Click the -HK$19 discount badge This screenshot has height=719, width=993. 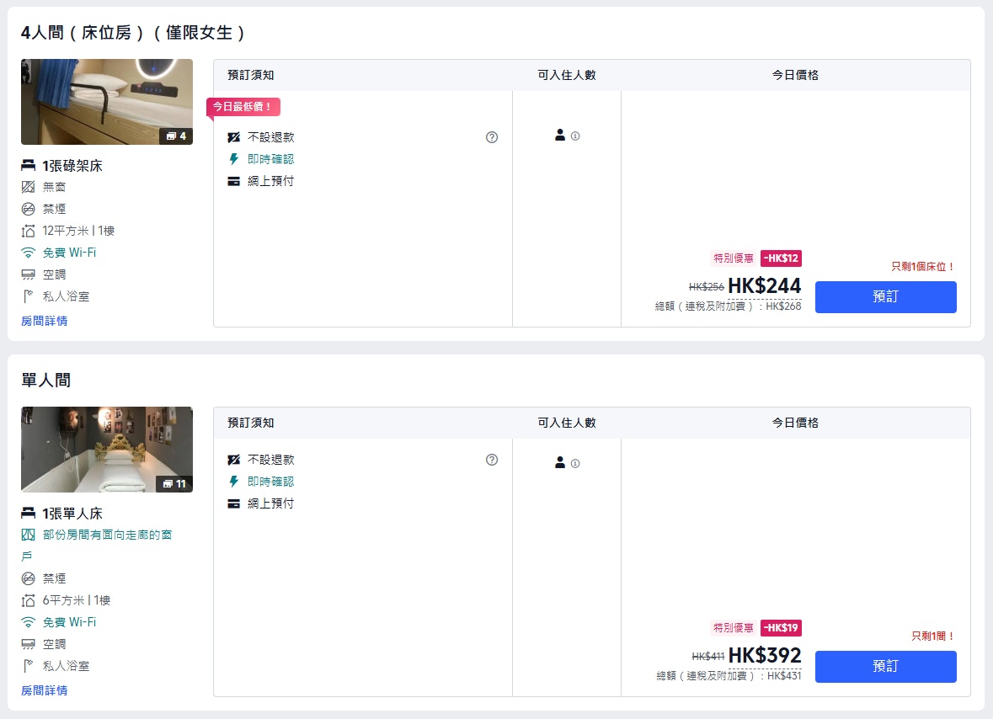click(781, 627)
